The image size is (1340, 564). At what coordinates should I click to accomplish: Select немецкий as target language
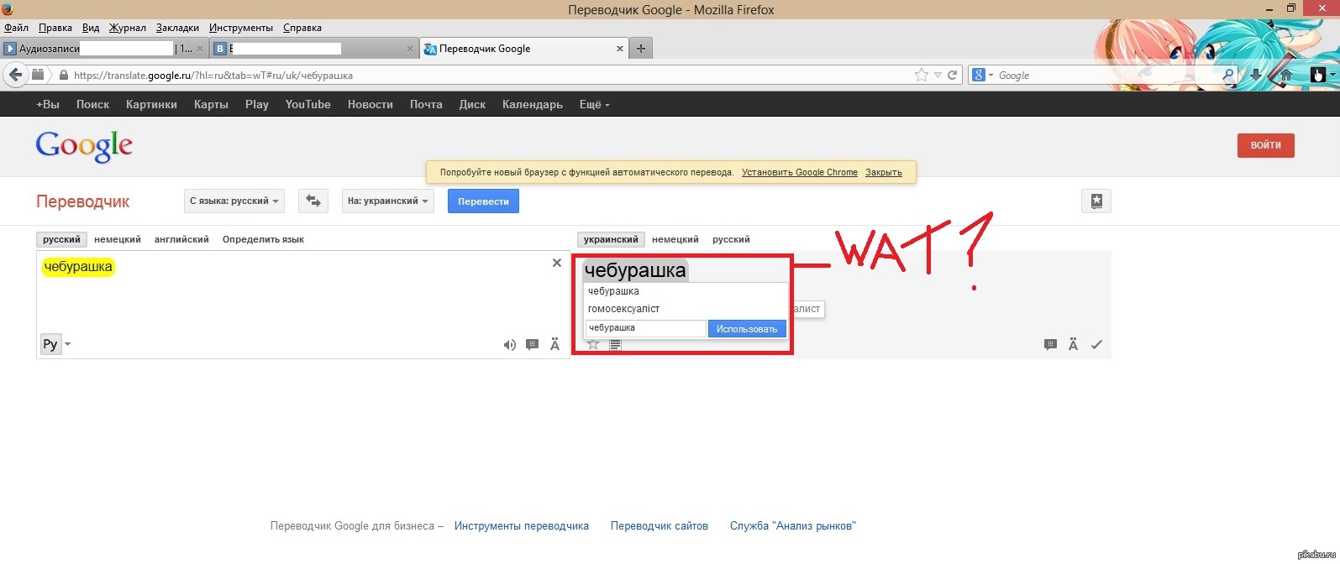pos(675,239)
